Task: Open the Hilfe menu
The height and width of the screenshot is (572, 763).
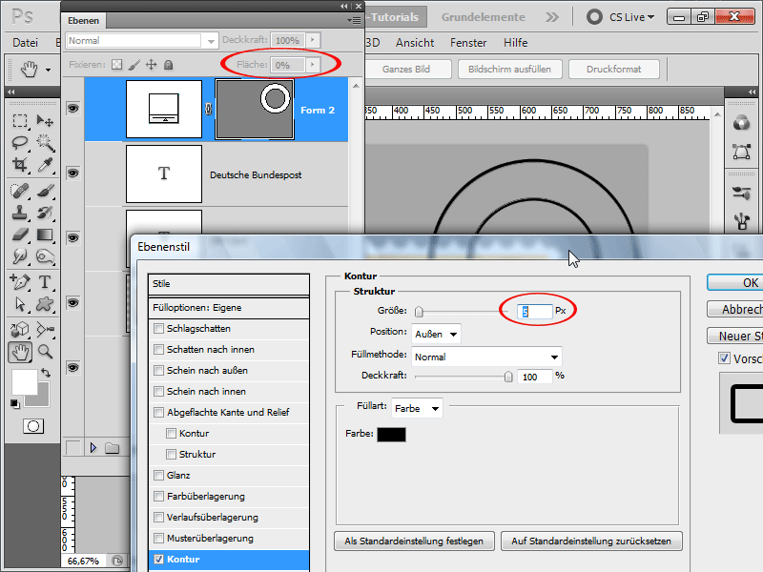Action: point(515,43)
